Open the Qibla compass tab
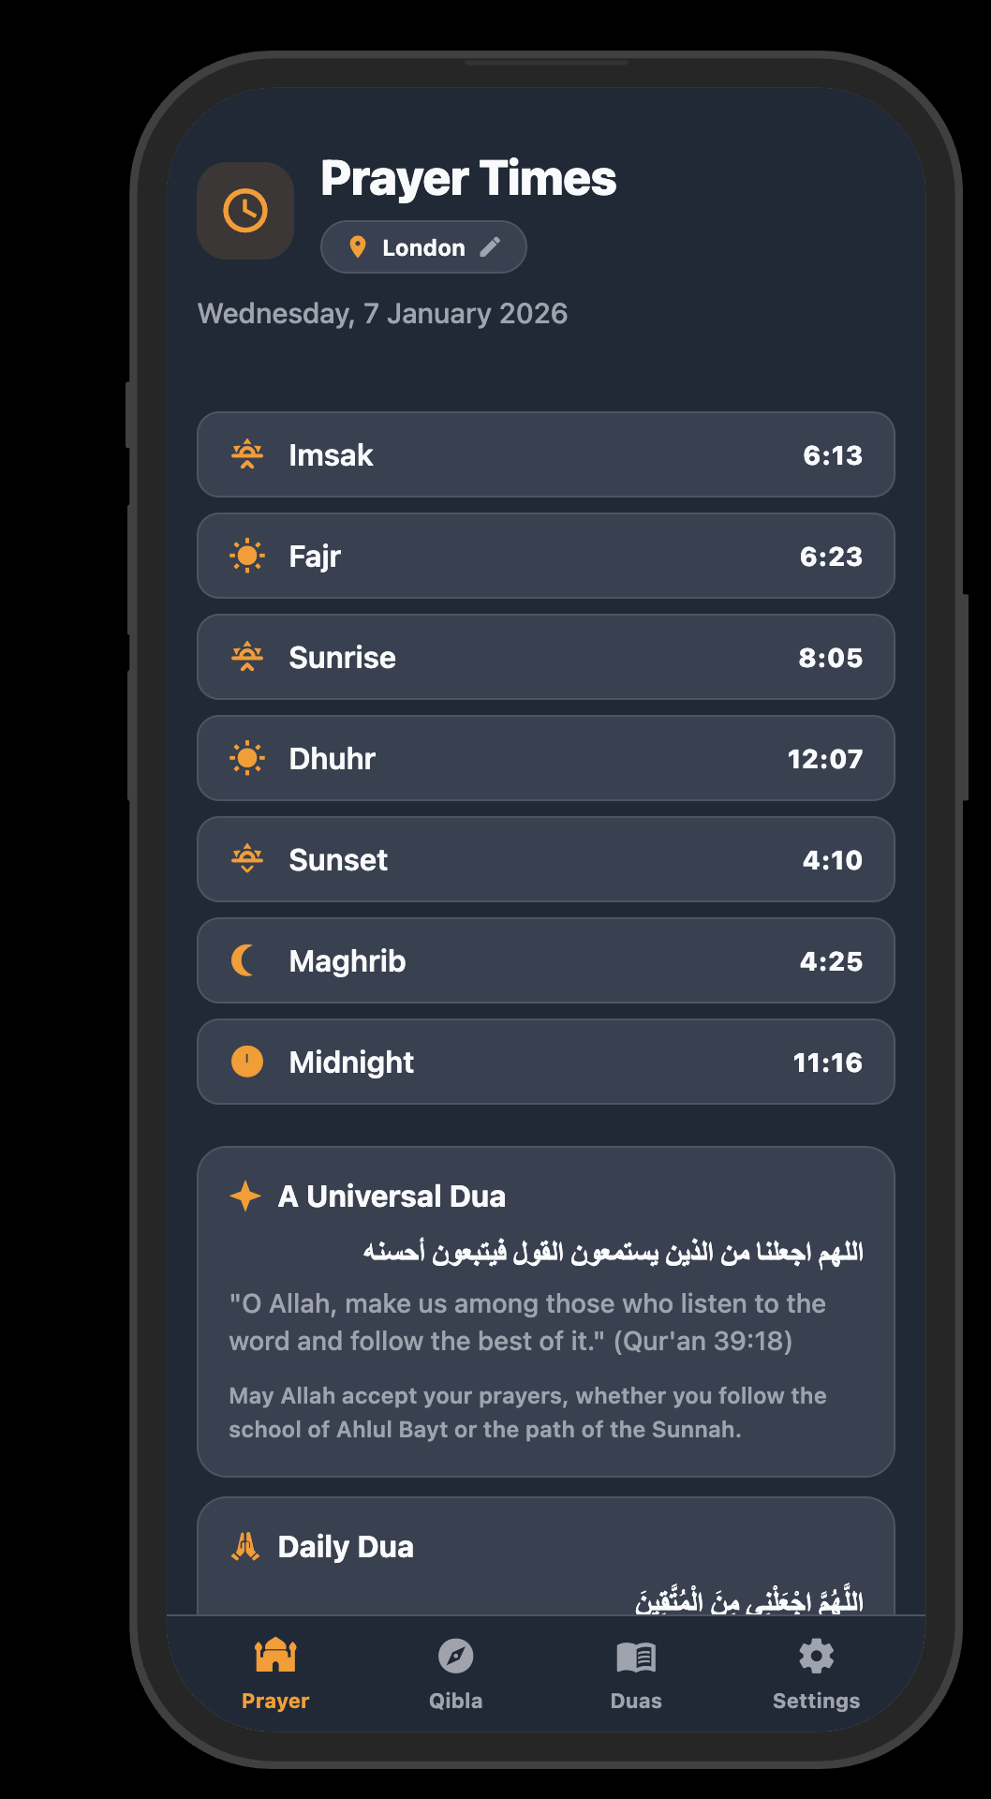The image size is (991, 1799). click(x=455, y=1673)
